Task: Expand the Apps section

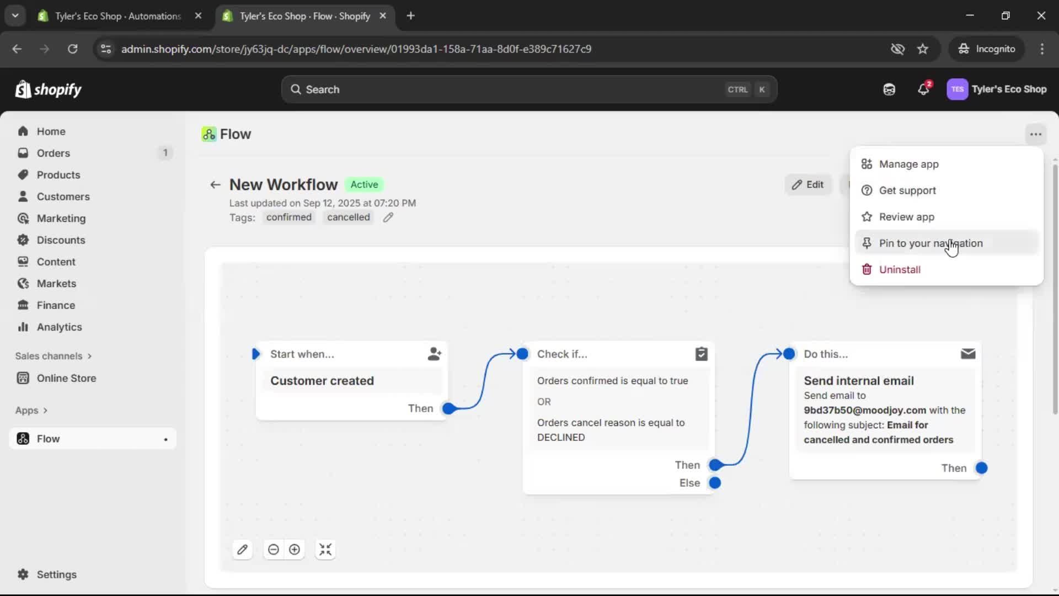Action: (x=31, y=411)
